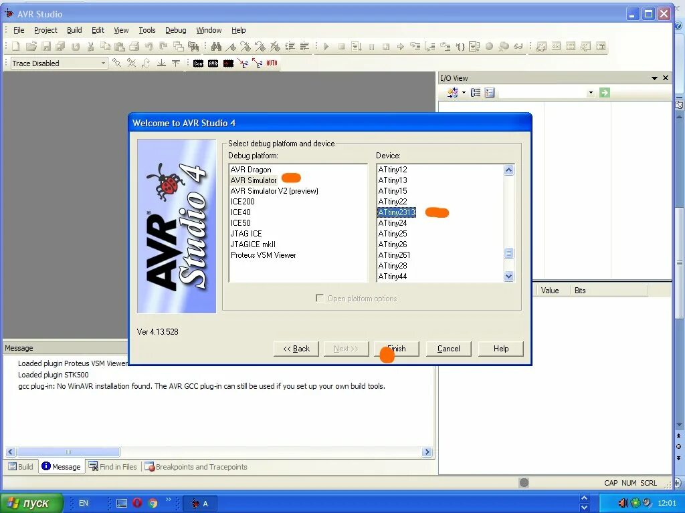
Task: Click the Show Next Statement arrow icon
Action: point(400,46)
